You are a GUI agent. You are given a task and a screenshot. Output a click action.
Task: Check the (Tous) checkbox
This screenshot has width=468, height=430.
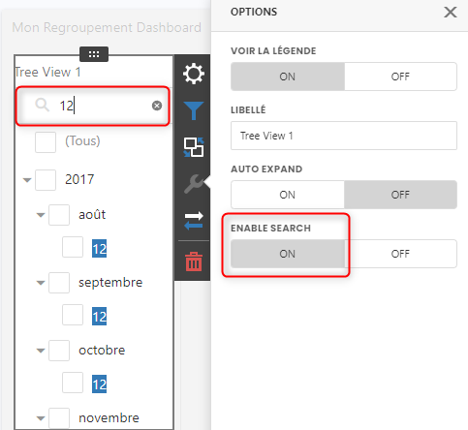(x=46, y=141)
